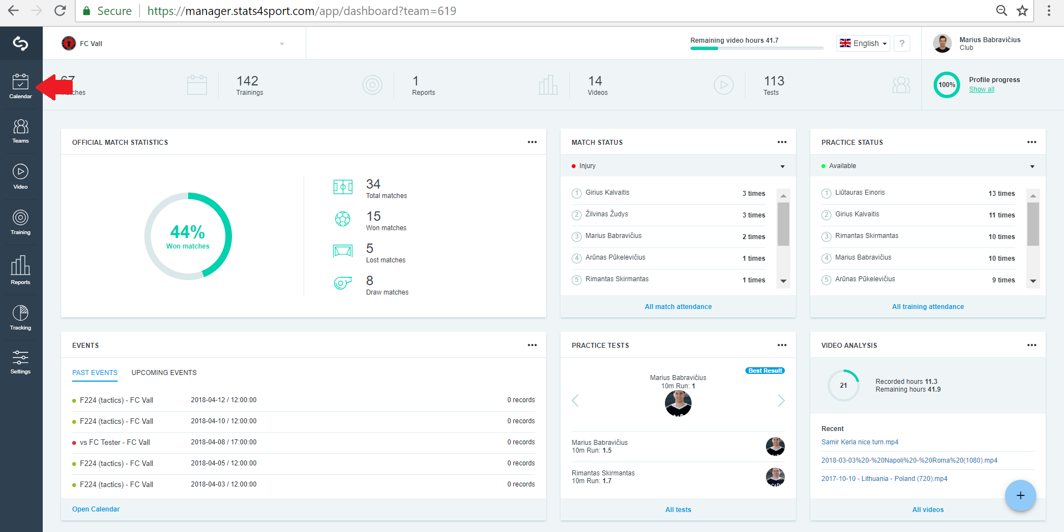The image size is (1064, 532).
Task: Open the Tracking sidebar section
Action: click(21, 317)
